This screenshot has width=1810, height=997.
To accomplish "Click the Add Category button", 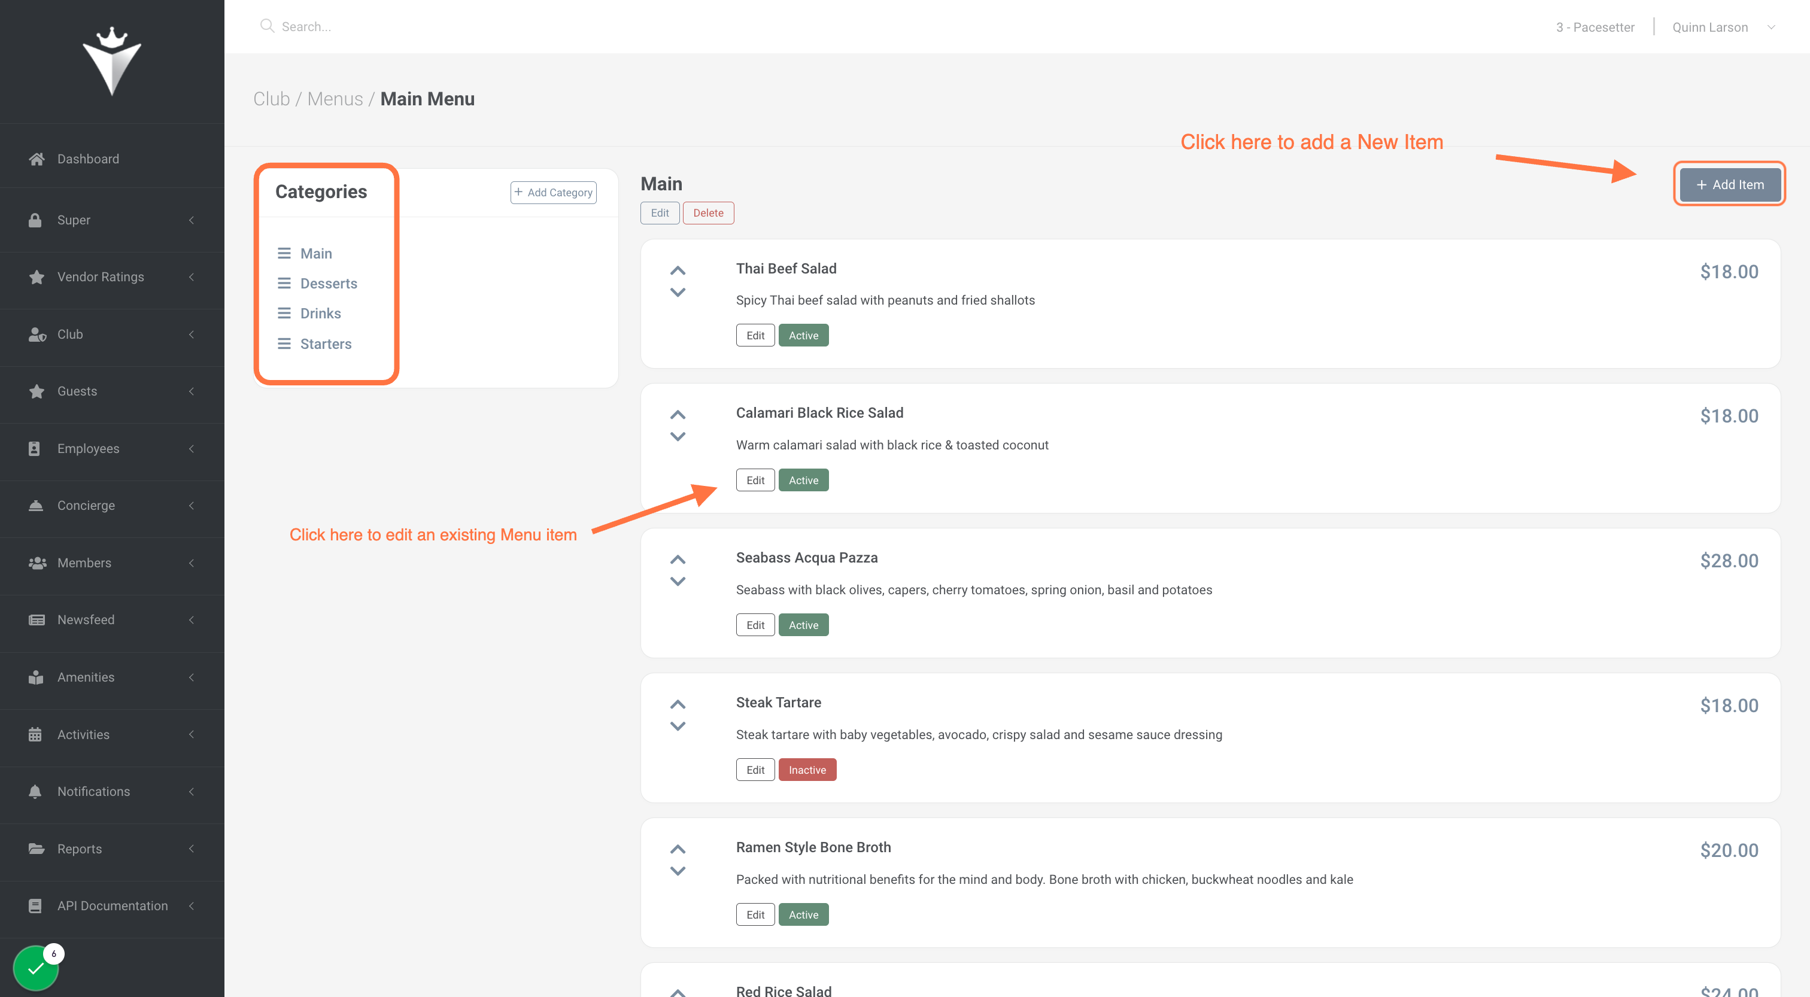I will pyautogui.click(x=553, y=192).
